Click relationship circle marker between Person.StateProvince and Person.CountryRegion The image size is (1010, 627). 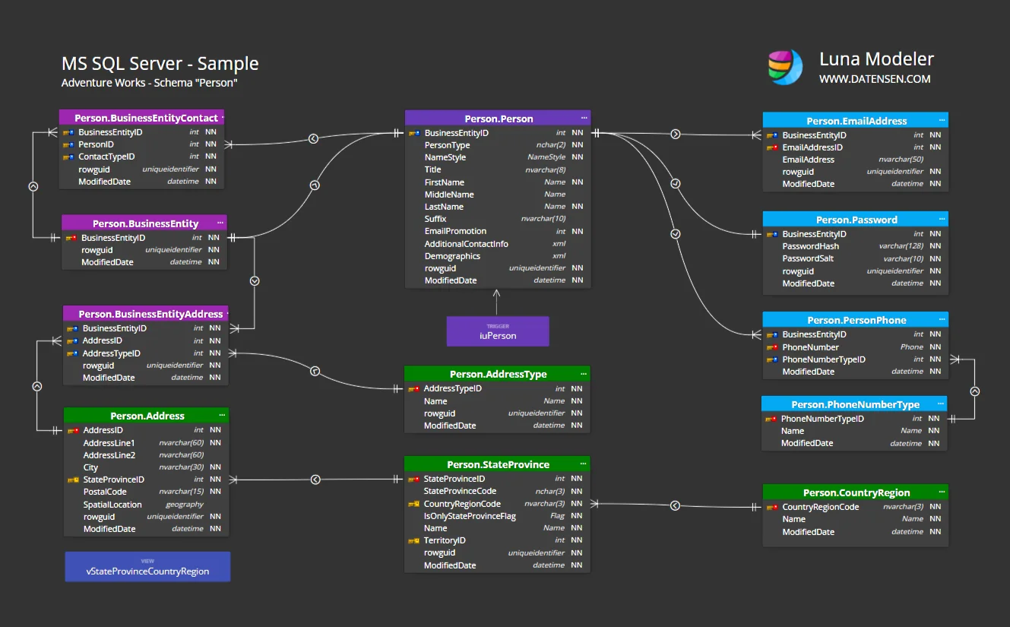pos(674,505)
